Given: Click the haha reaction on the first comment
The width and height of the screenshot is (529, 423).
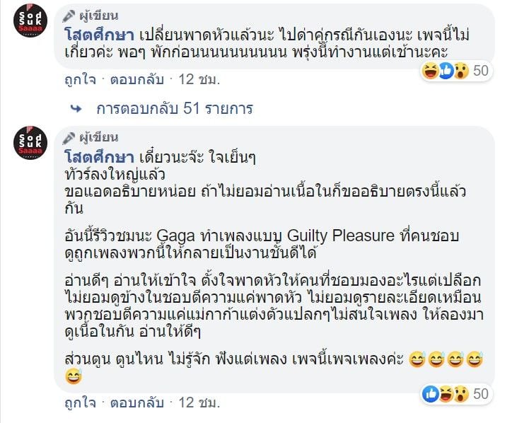Looking at the screenshot, I should (x=430, y=71).
